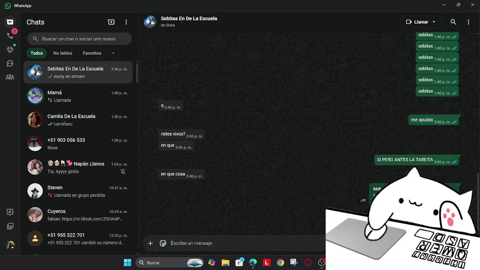Viewport: 480px width, 270px height.
Task: Open your profile picture in the sidebar
Action: point(10,245)
